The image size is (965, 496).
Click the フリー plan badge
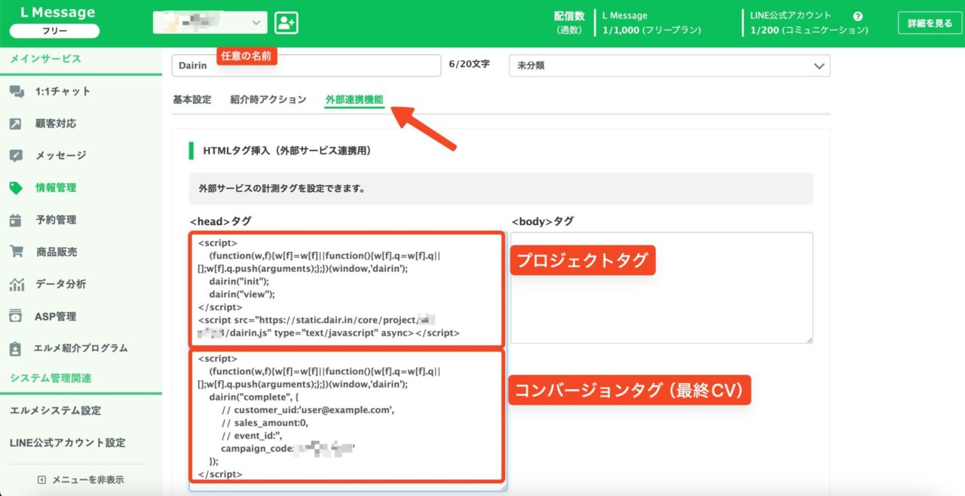tap(54, 31)
